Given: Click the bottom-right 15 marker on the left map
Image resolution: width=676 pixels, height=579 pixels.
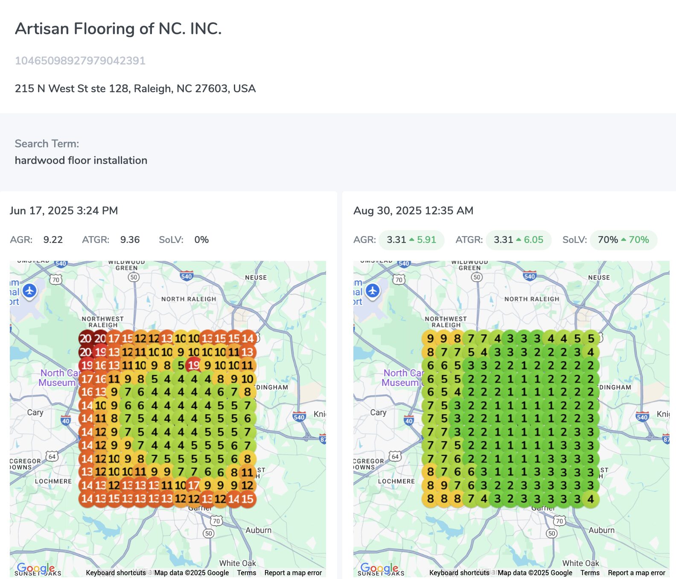Looking at the screenshot, I should coord(248,499).
